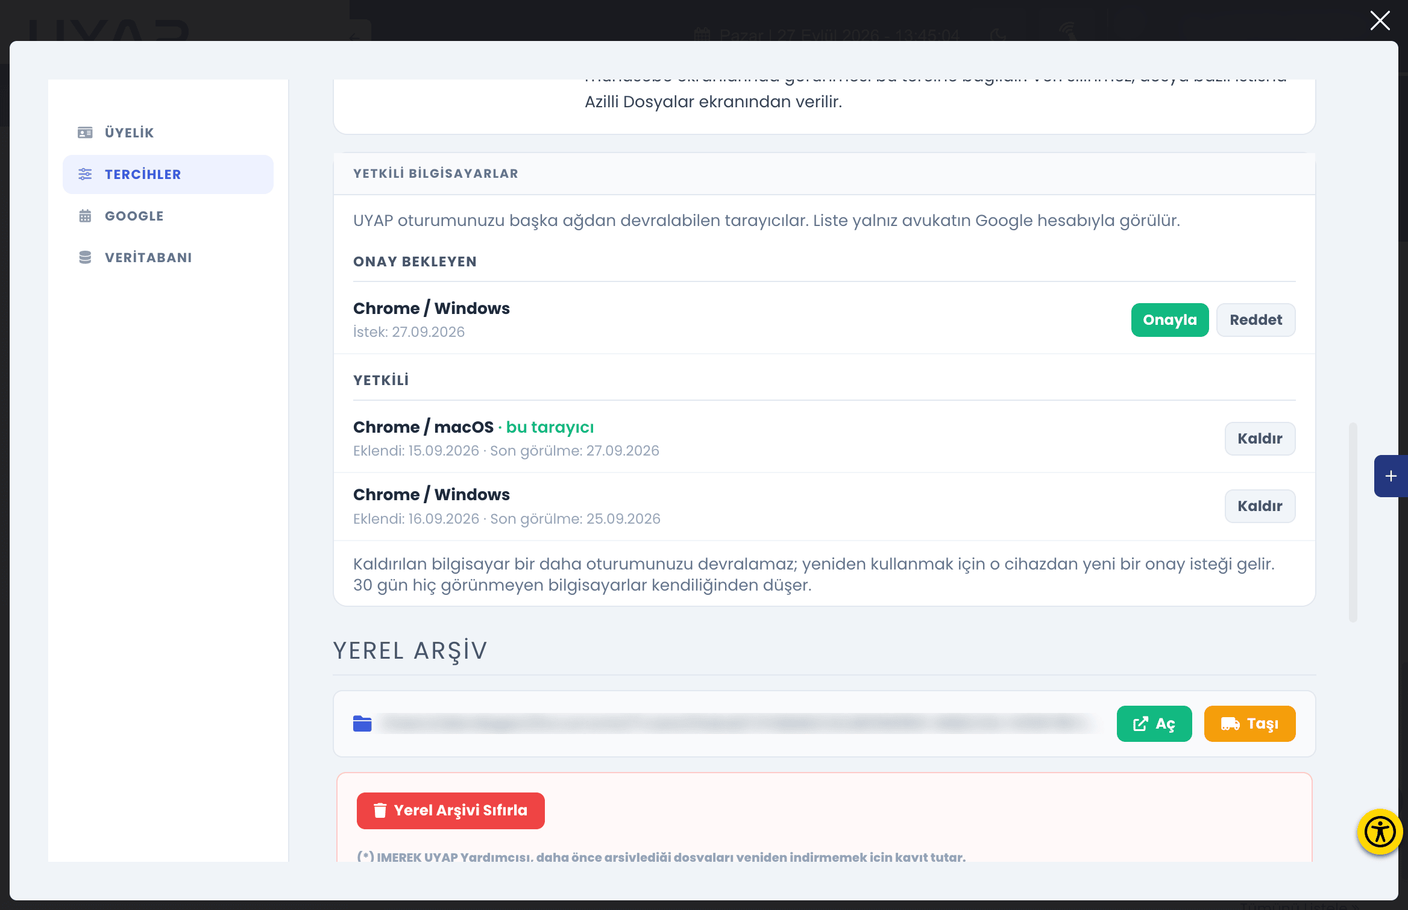Open the yellow accessibility widget
This screenshot has height=910, width=1408.
pos(1380,832)
